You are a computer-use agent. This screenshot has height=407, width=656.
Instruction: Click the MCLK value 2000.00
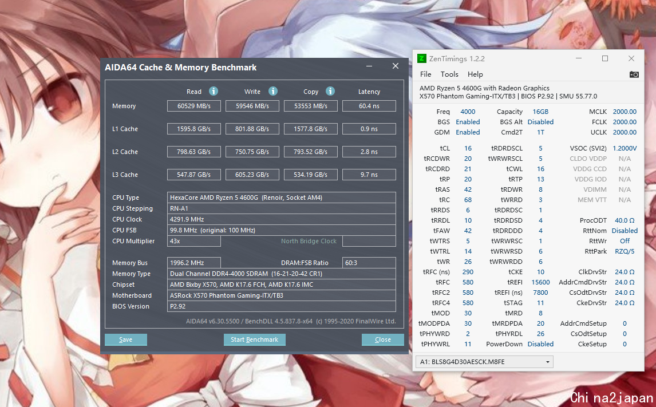pyautogui.click(x=625, y=112)
